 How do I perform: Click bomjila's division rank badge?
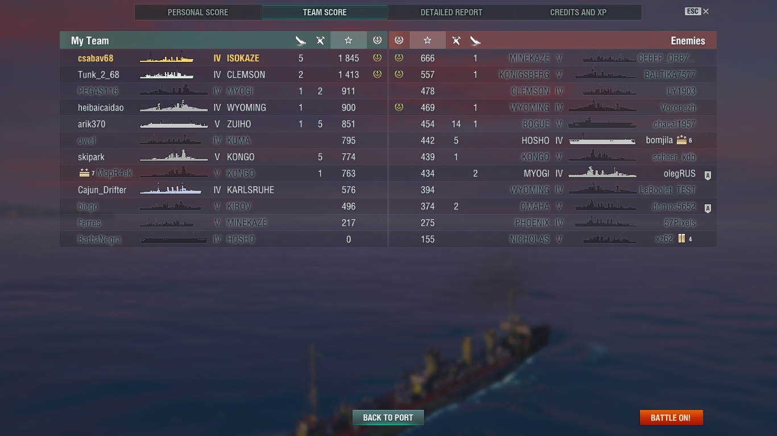(x=681, y=140)
